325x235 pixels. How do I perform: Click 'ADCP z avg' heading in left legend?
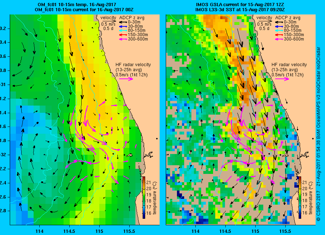point(132,18)
